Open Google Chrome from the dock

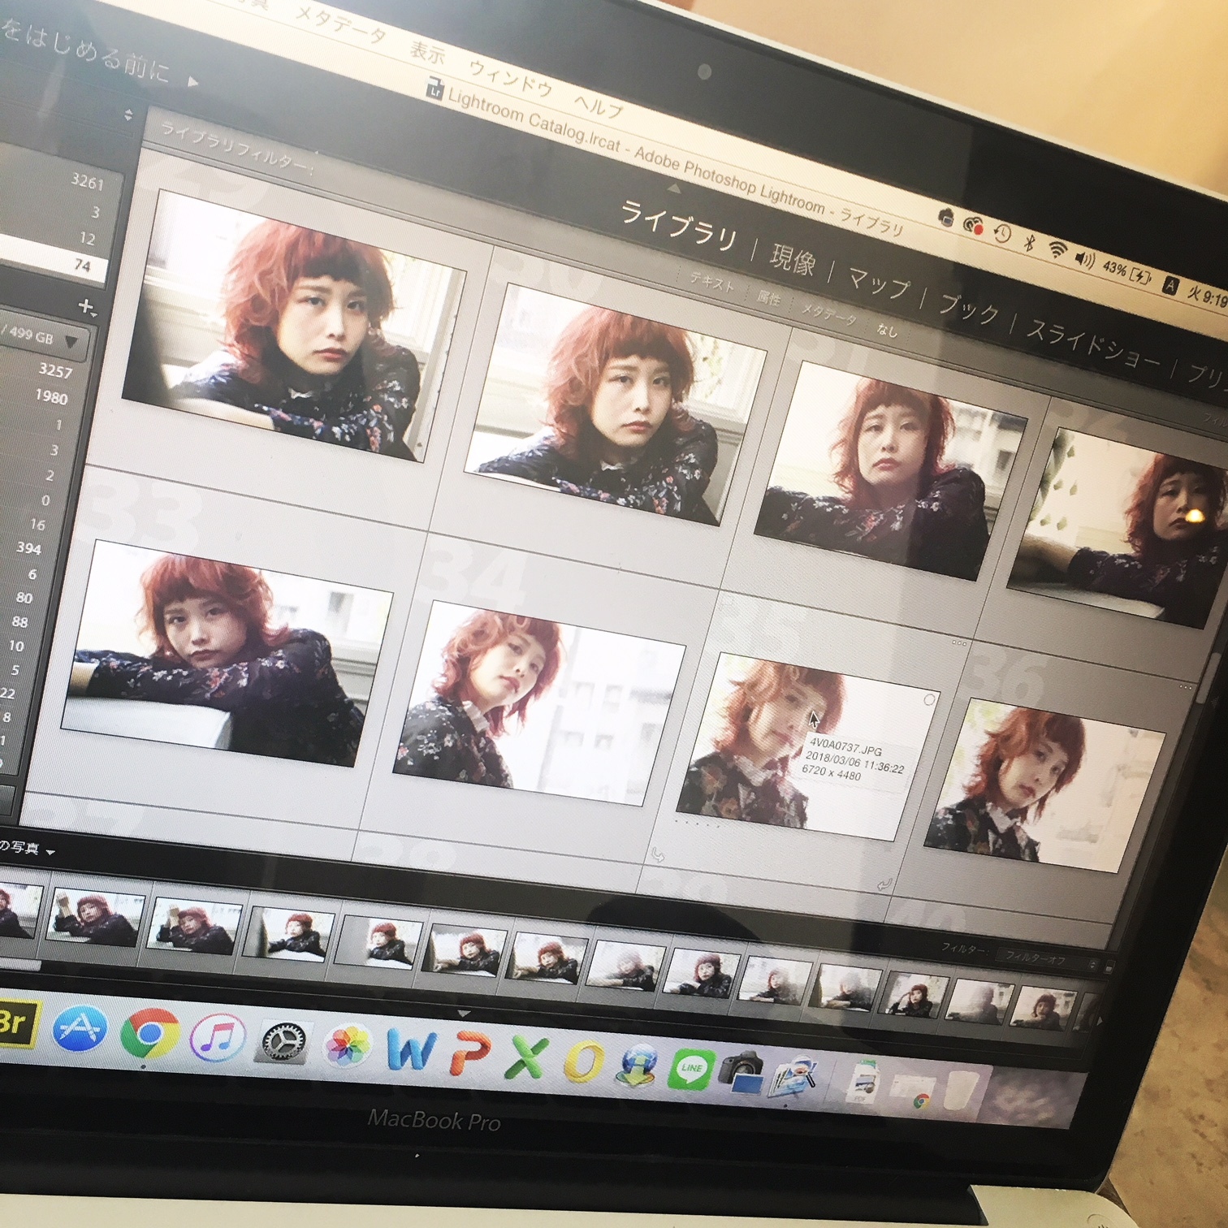click(149, 1033)
